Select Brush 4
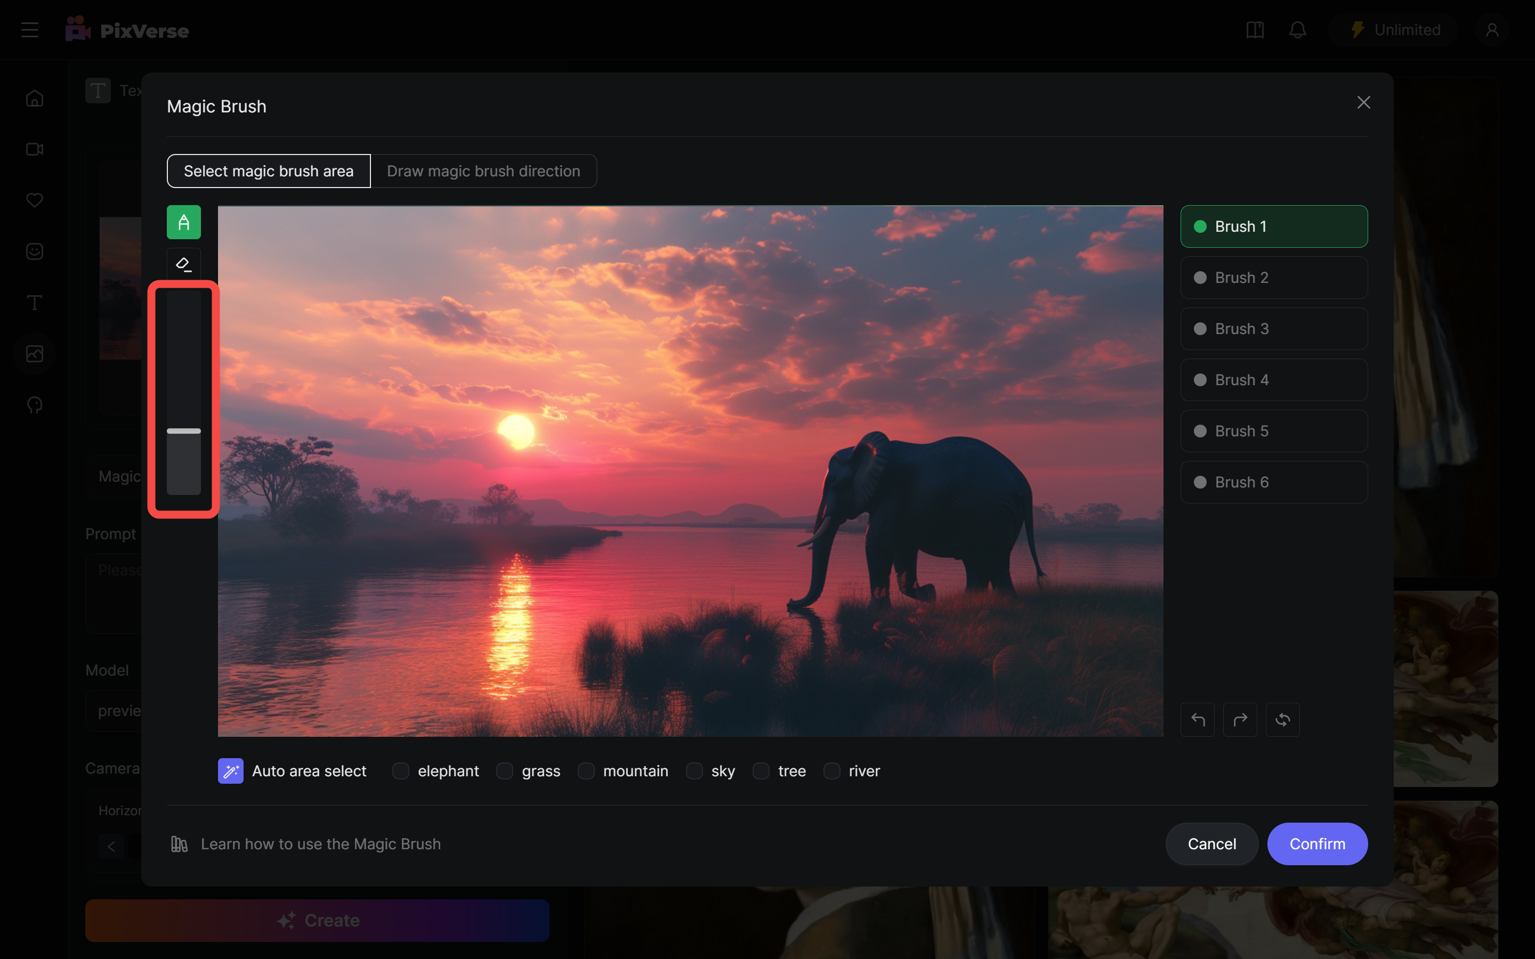The image size is (1535, 959). click(1274, 379)
